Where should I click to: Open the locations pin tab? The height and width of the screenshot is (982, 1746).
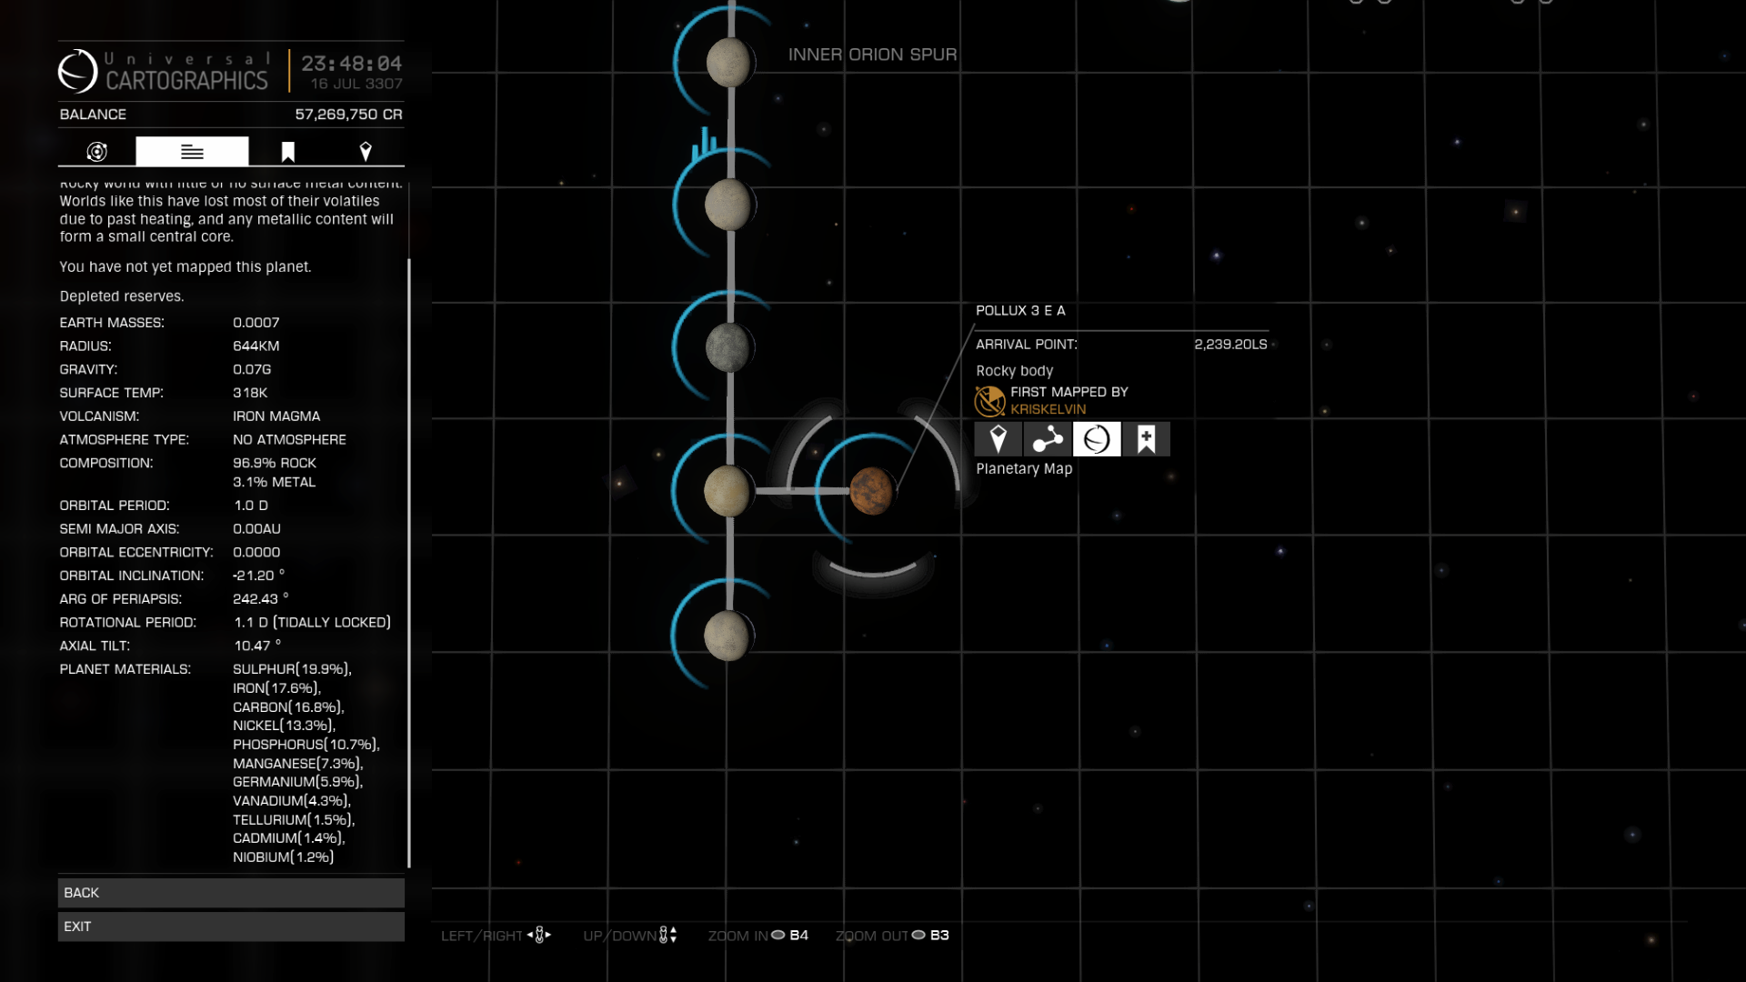(366, 152)
